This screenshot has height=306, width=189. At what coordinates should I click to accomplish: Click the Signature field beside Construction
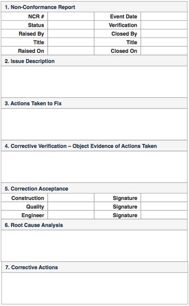click(164, 198)
